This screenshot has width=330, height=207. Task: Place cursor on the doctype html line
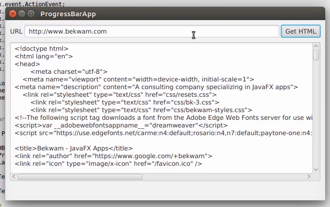coord(42,48)
